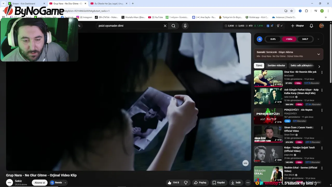The image size is (332, 187).
Task: Show more bookmarks overflow chevron
Action: click(326, 17)
